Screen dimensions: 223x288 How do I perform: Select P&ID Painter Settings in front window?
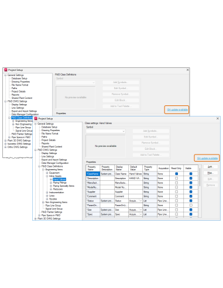tap(52, 212)
